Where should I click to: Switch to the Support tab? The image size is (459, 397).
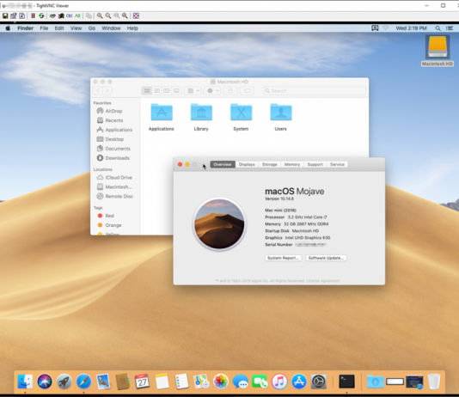pyautogui.click(x=315, y=164)
